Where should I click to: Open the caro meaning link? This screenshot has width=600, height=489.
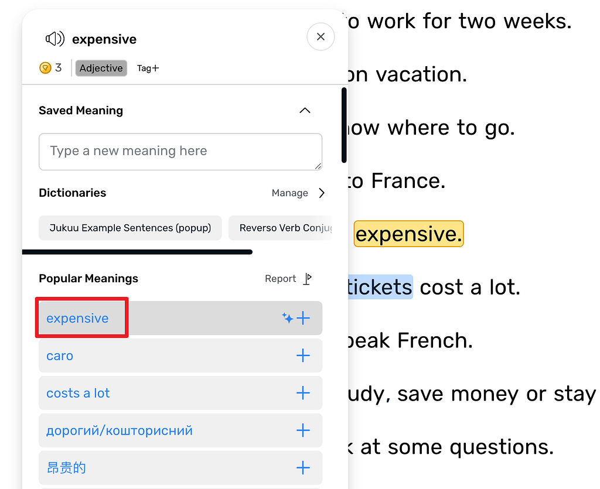click(59, 355)
